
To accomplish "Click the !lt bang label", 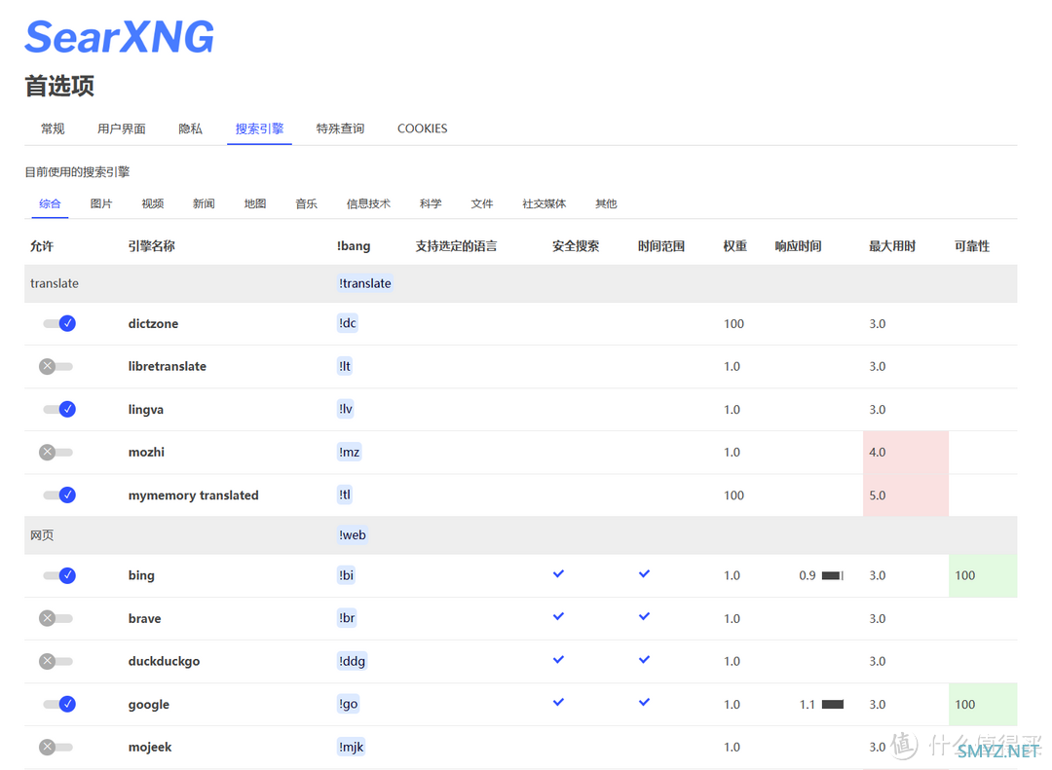I will pyautogui.click(x=345, y=366).
